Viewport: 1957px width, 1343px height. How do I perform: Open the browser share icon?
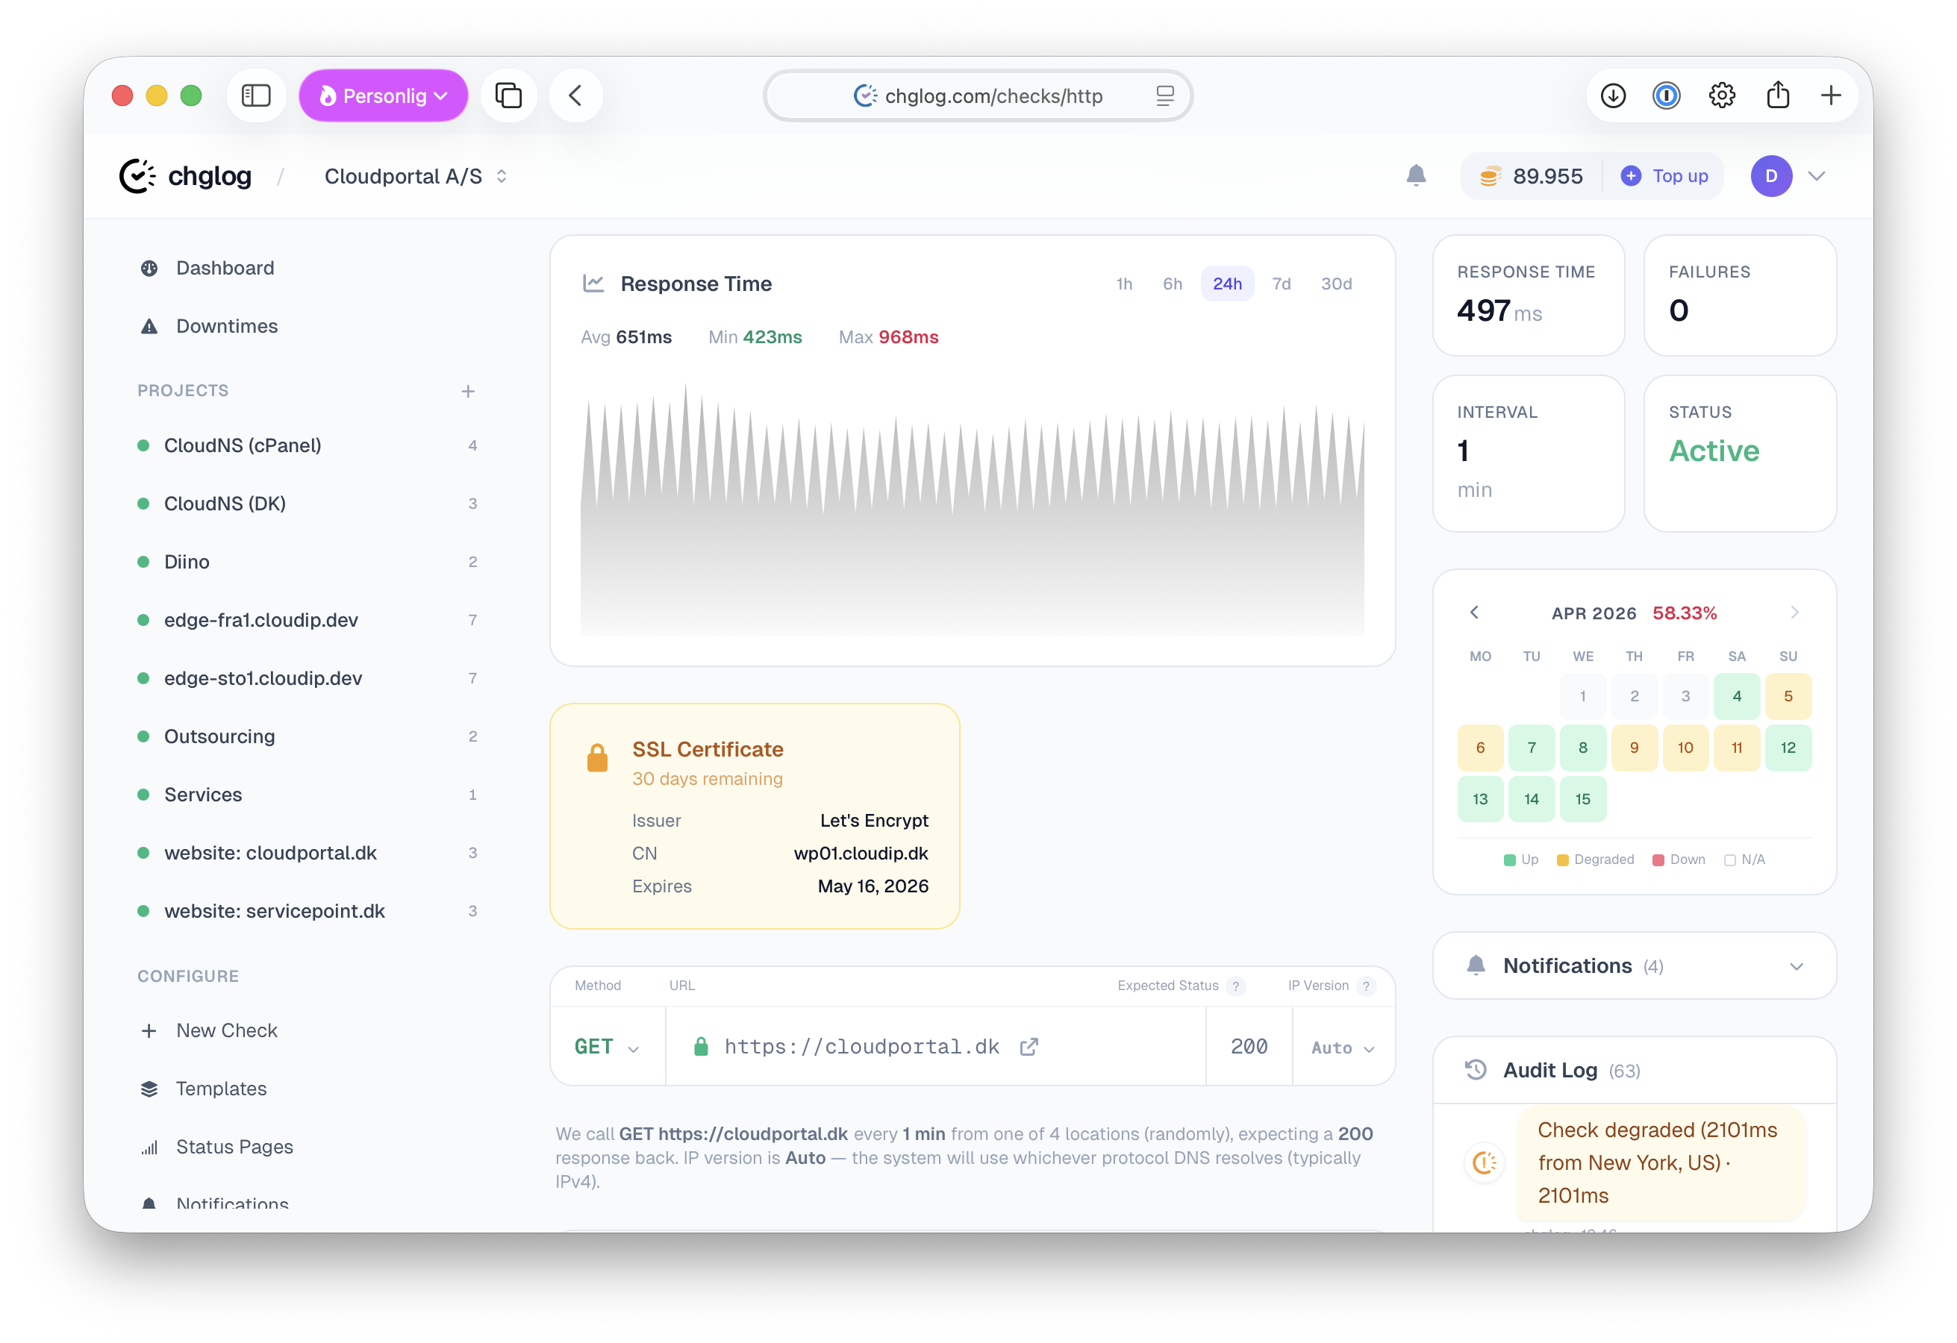(1778, 96)
